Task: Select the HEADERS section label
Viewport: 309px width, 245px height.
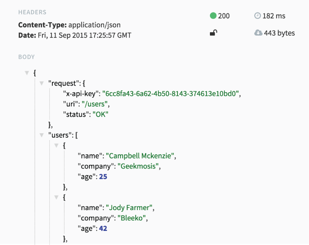Action: click(x=32, y=12)
